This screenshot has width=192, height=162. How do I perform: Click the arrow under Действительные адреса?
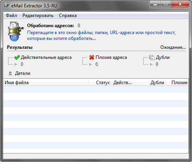16,64
